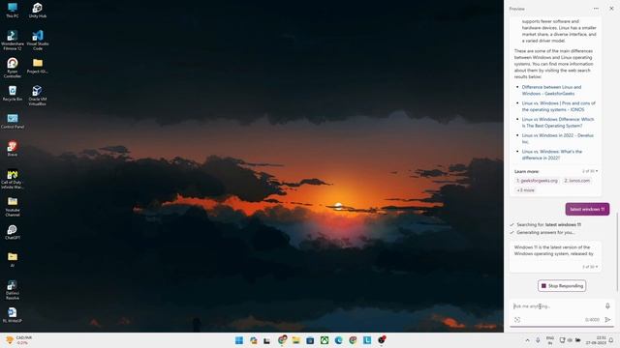Click the Ask me anything input field
This screenshot has height=348, width=620.
click(x=558, y=306)
